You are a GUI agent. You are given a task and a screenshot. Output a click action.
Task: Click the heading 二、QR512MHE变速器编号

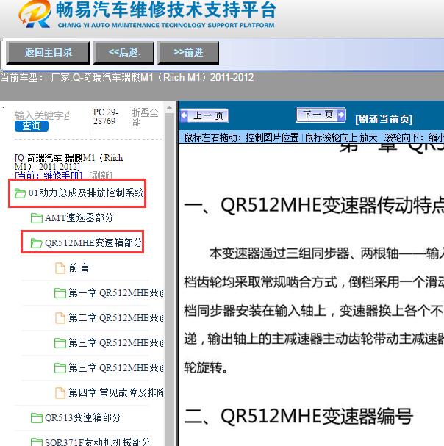[x=298, y=416]
